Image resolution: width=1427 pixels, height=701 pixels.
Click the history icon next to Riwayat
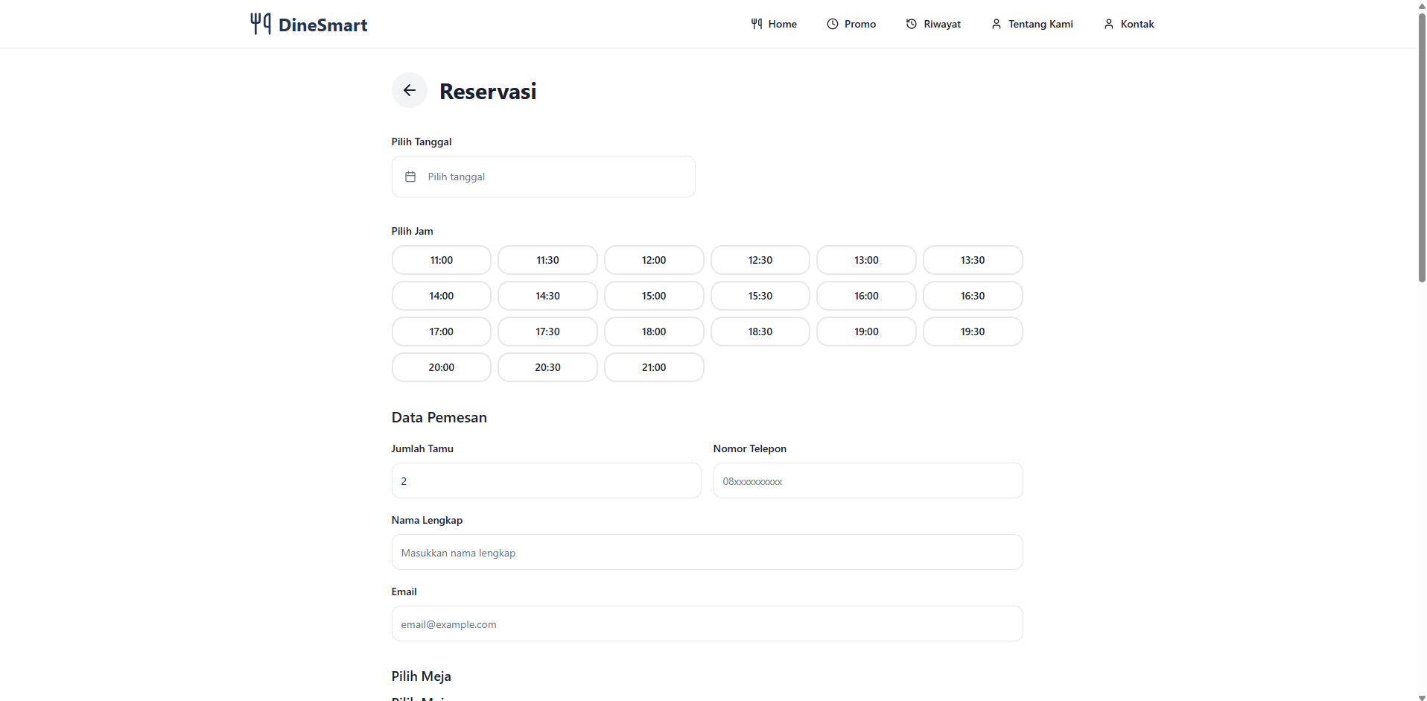[x=911, y=24]
